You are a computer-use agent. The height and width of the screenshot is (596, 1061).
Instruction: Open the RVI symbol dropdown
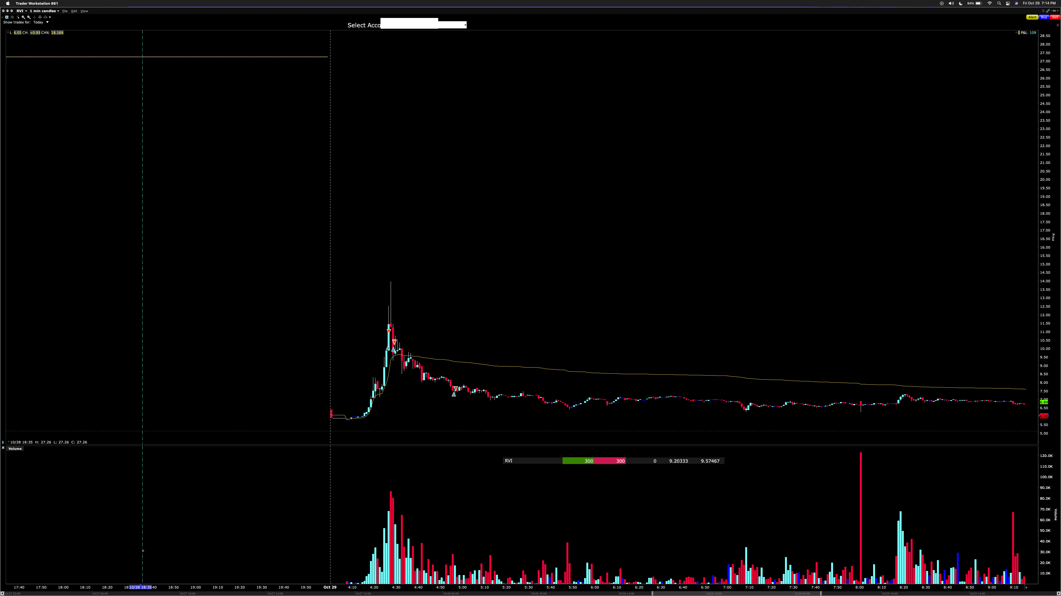pos(22,11)
